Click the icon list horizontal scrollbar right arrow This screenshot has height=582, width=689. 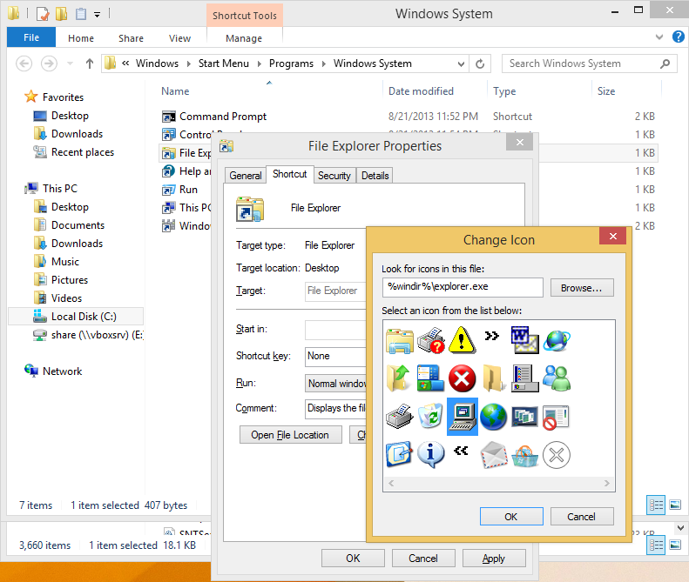(607, 483)
